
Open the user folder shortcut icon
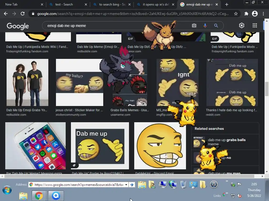pos(152,185)
